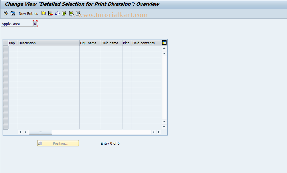The width and height of the screenshot is (287, 173).
Task: Select the fifth table row selector
Action: tap(6, 73)
